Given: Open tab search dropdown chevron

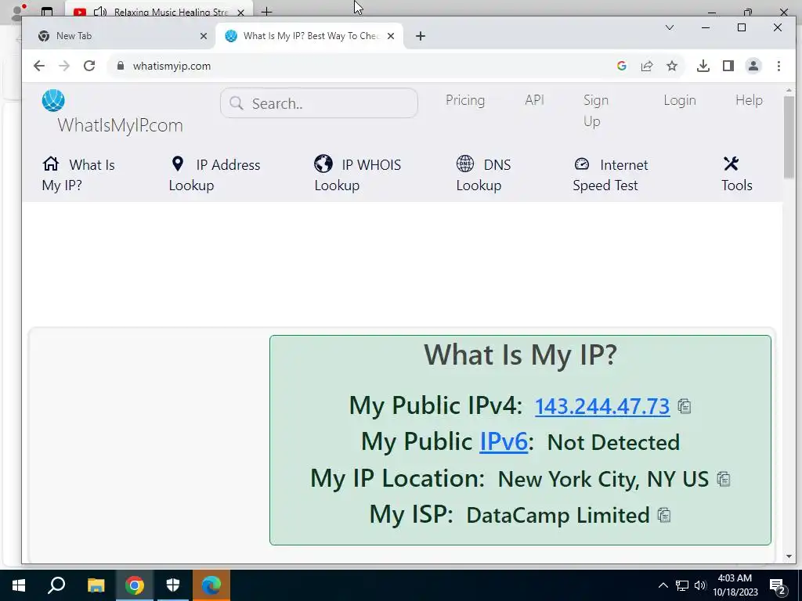Looking at the screenshot, I should tap(669, 27).
